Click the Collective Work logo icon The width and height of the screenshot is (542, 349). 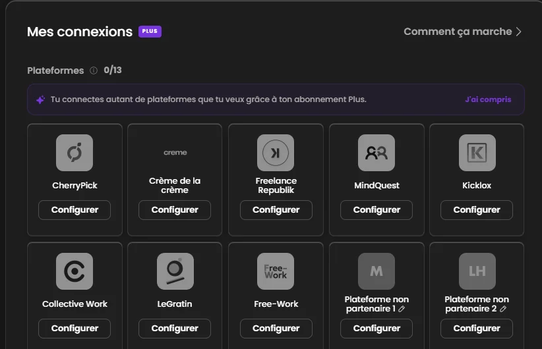75,271
